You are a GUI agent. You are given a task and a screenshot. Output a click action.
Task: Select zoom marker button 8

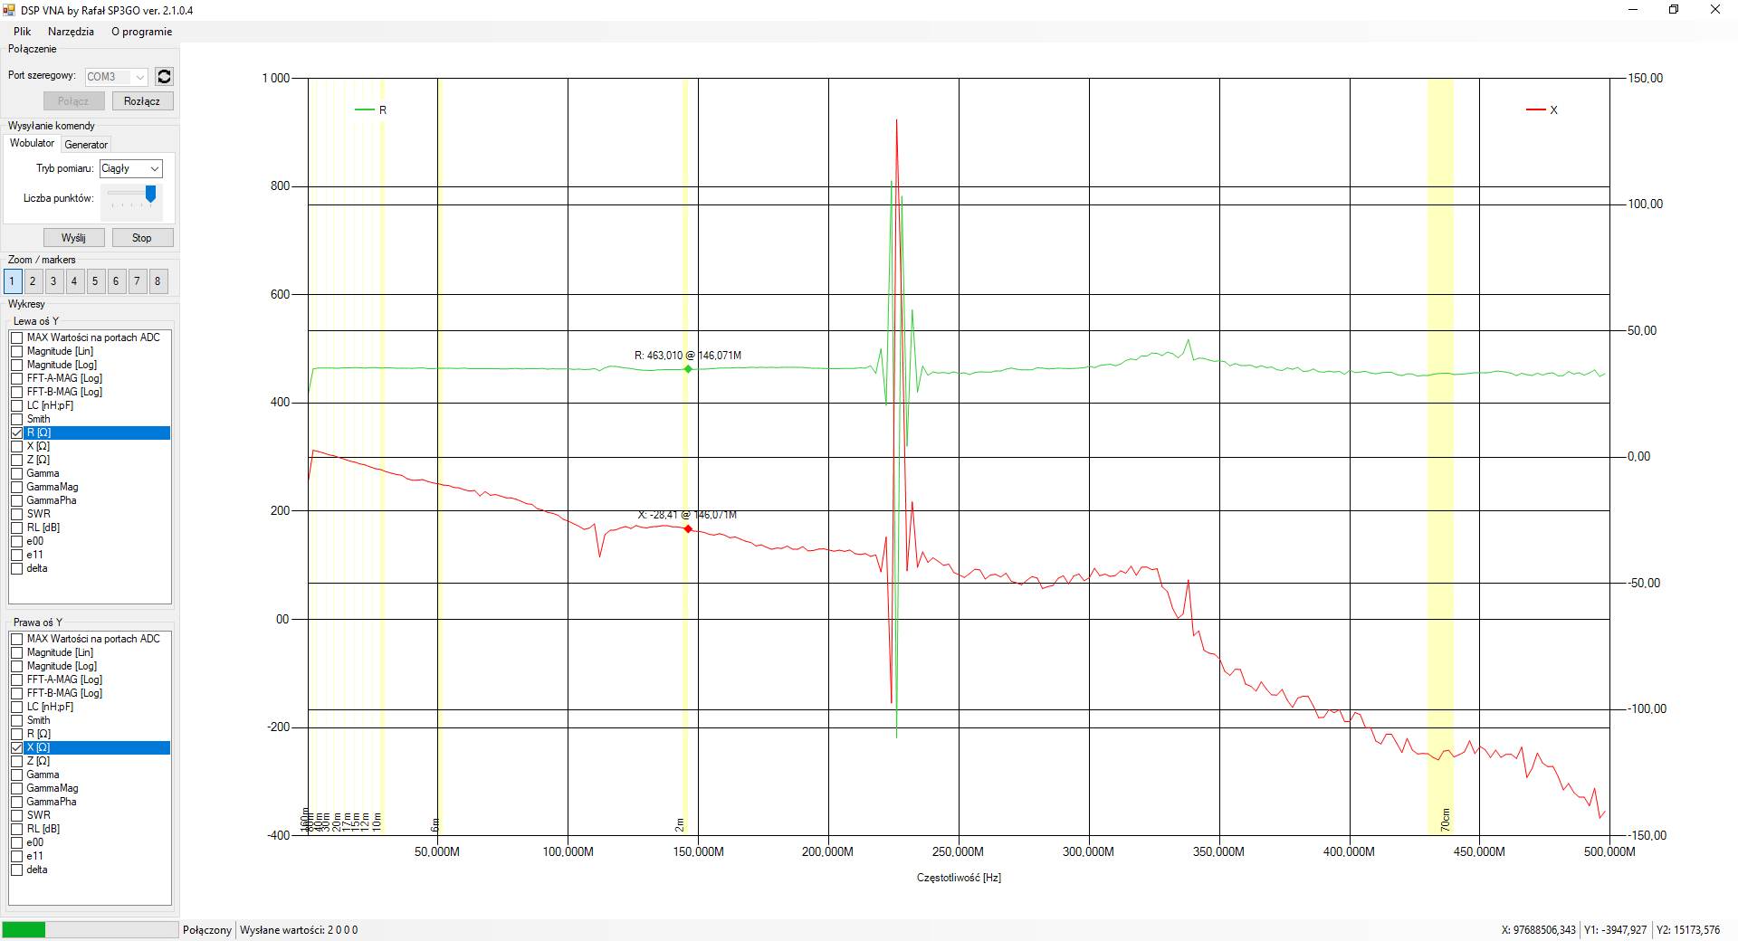(158, 281)
